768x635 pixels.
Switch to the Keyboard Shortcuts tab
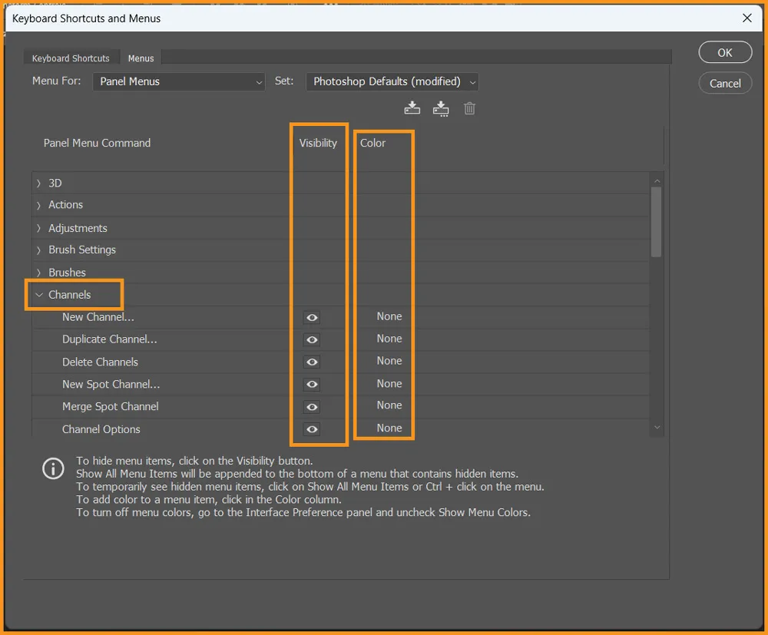coord(71,58)
